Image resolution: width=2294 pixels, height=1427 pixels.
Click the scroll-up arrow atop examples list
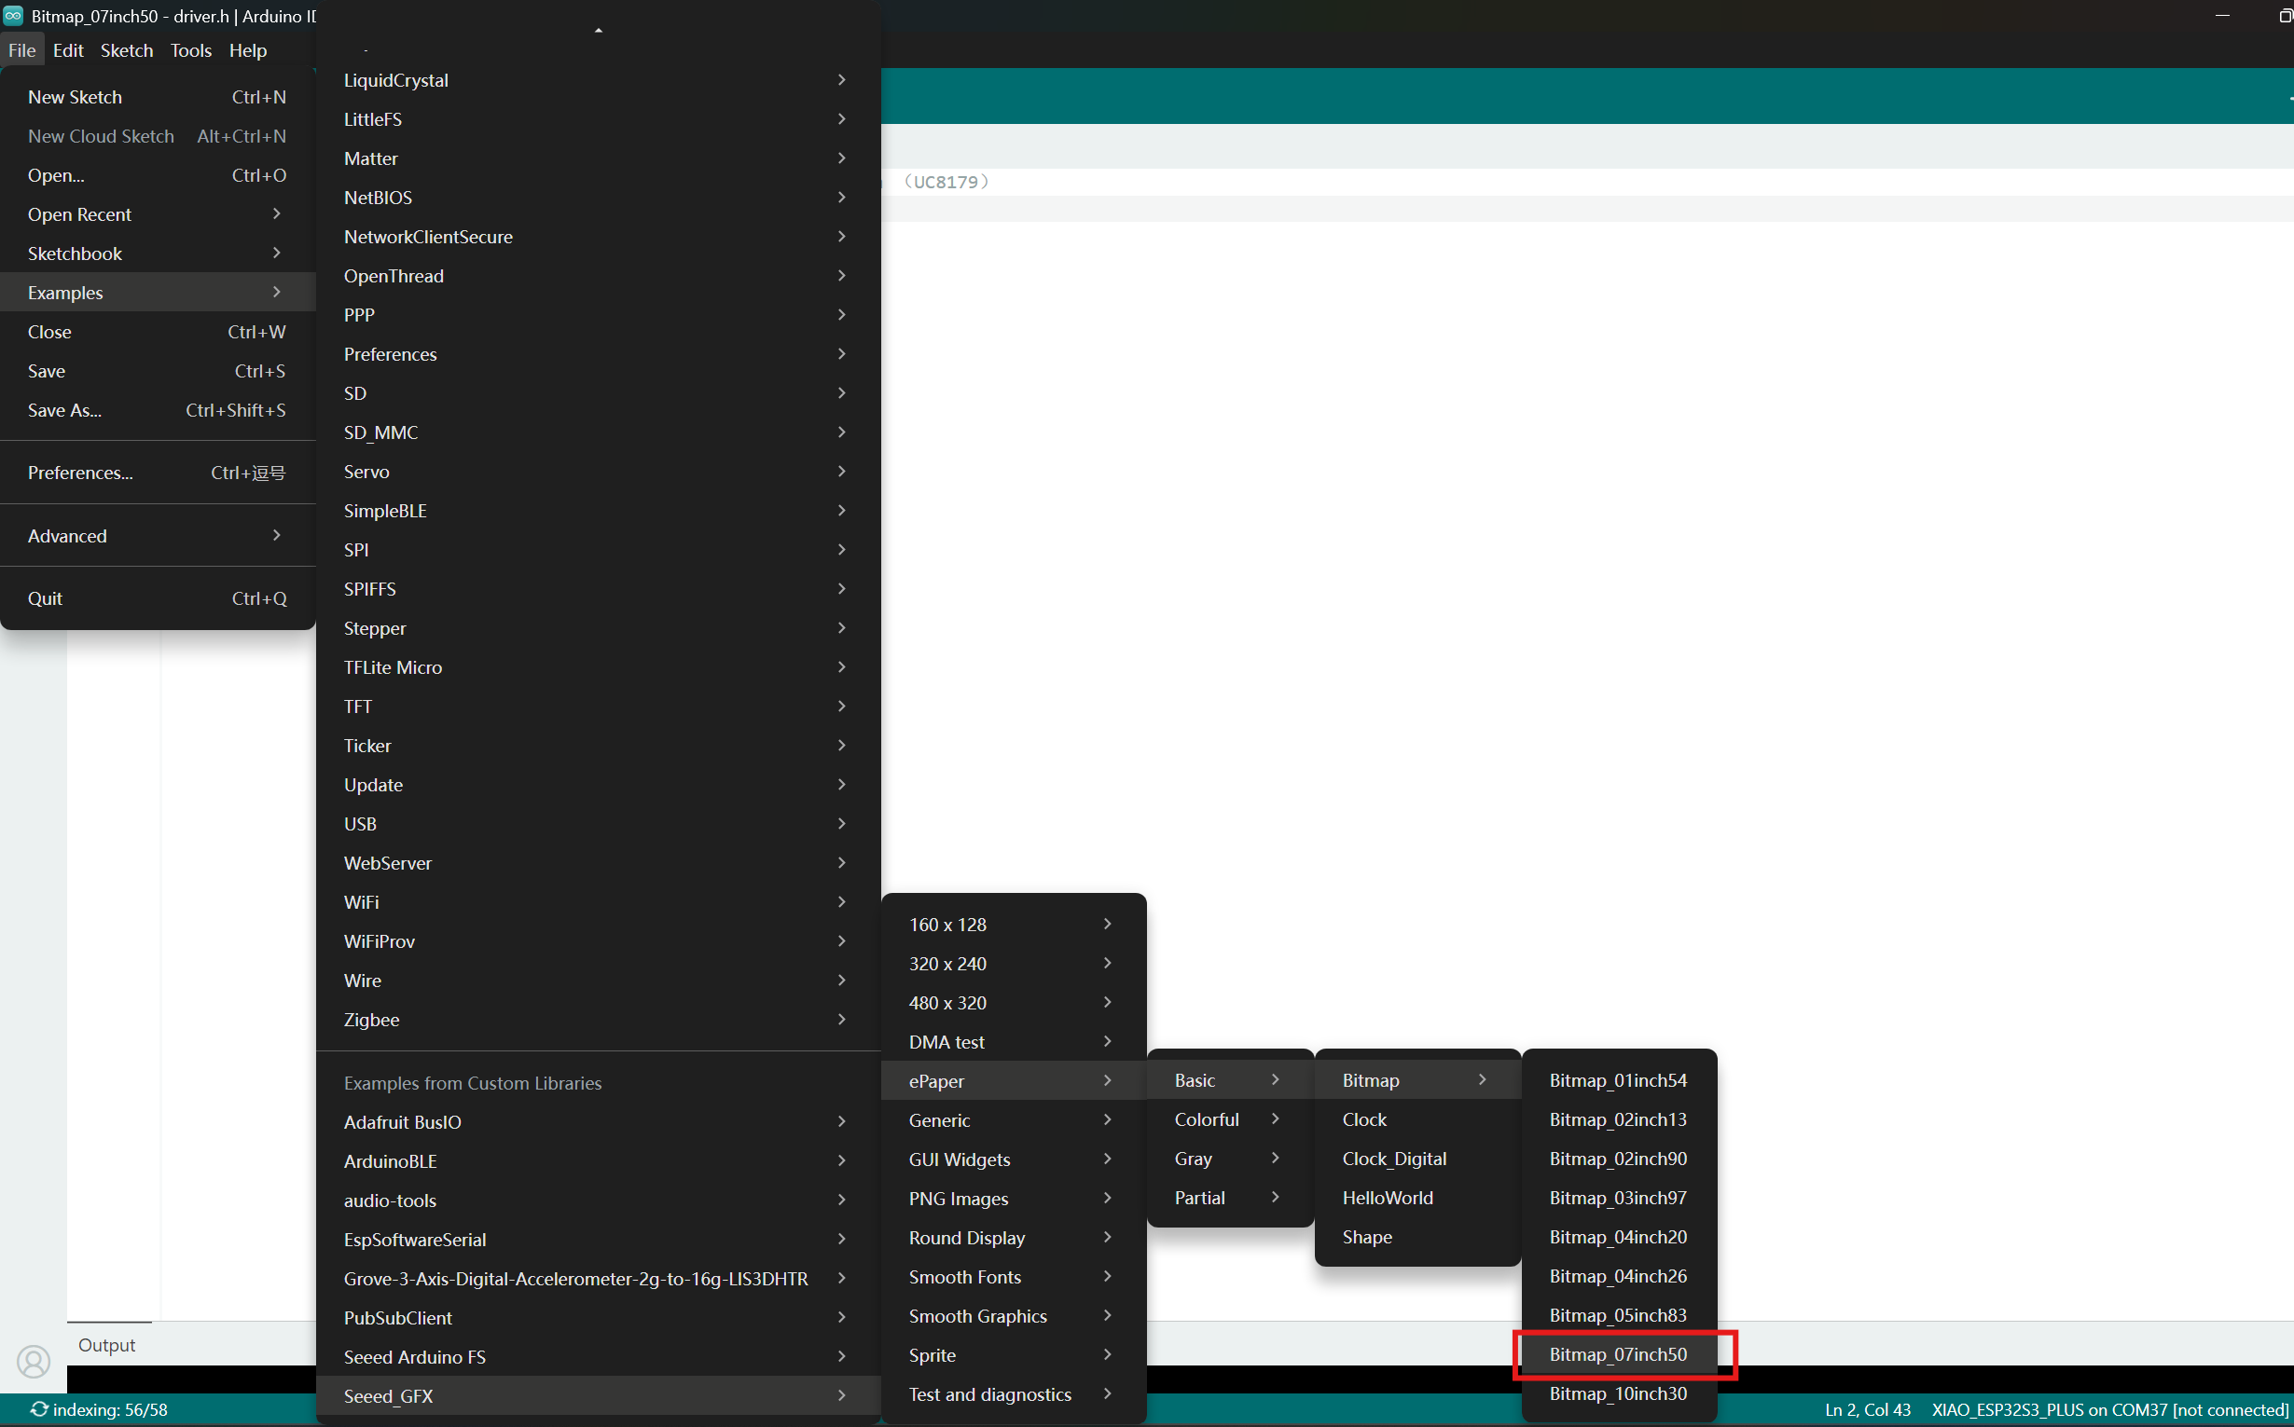pyautogui.click(x=598, y=30)
